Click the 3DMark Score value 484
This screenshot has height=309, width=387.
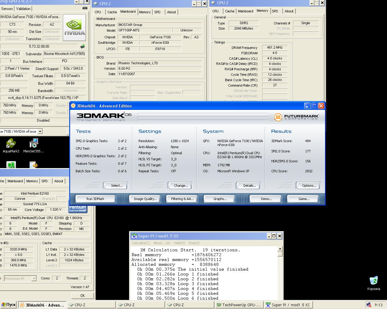tap(308, 141)
